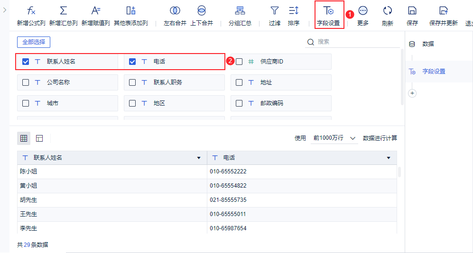This screenshot has width=473, height=253.
Task: Uncheck the 联系人姓名 field checkbox
Action: (26, 62)
